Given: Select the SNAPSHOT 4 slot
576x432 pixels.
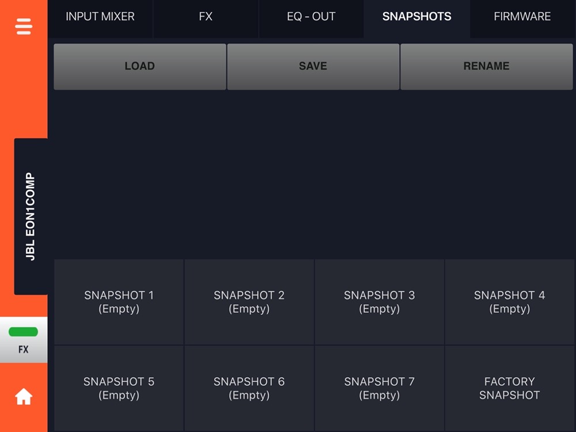Looking at the screenshot, I should click(x=509, y=302).
